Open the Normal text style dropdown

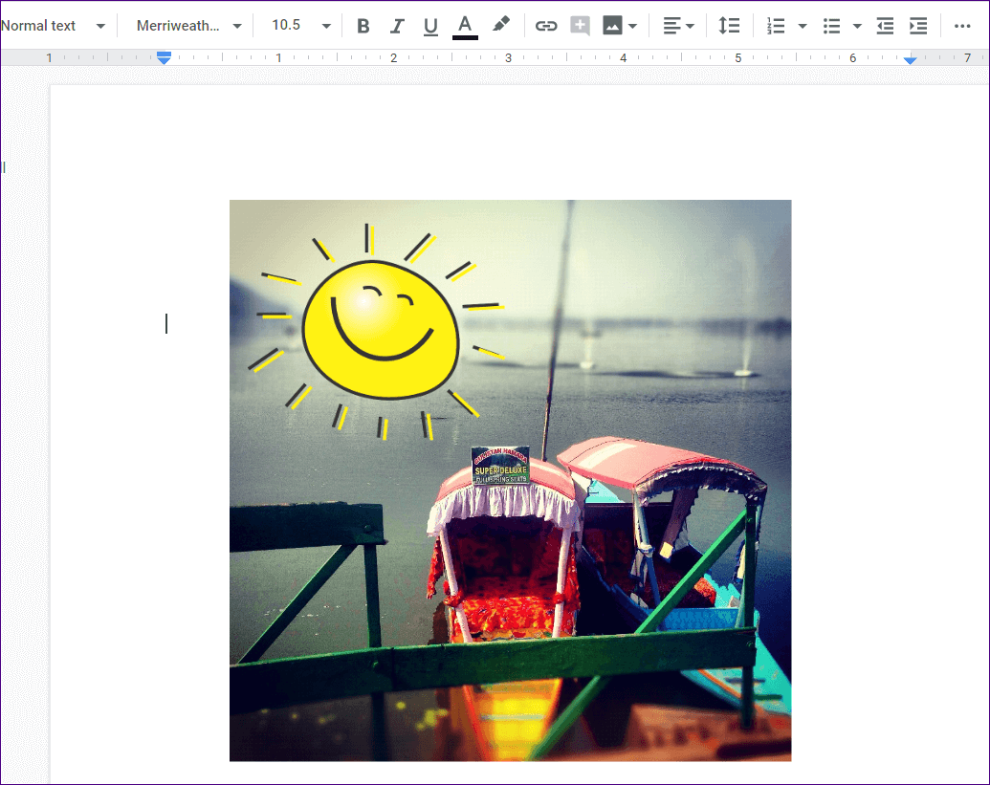point(53,26)
